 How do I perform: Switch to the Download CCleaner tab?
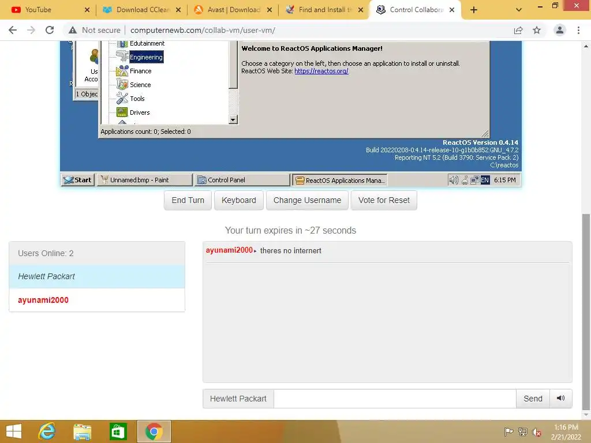(x=142, y=10)
